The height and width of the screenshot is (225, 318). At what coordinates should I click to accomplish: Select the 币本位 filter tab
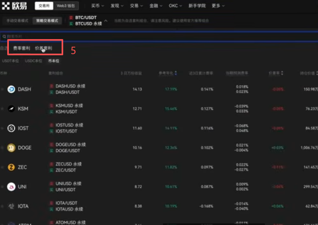(54, 61)
